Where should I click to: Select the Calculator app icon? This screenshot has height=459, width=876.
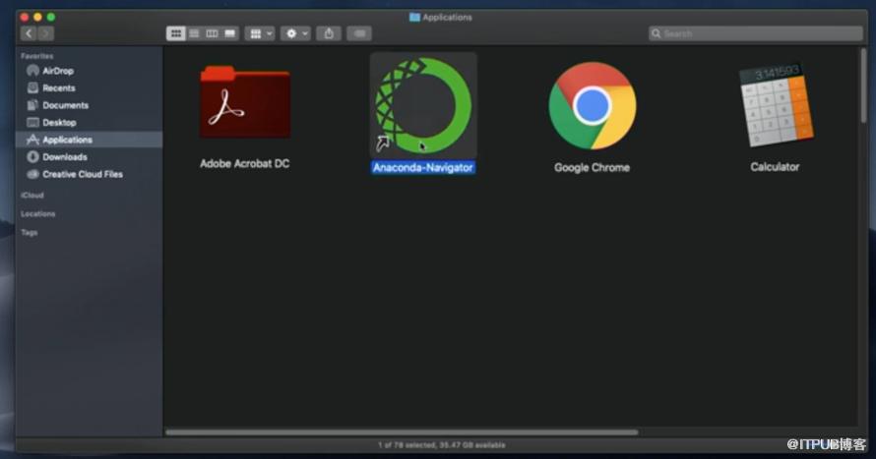point(776,104)
